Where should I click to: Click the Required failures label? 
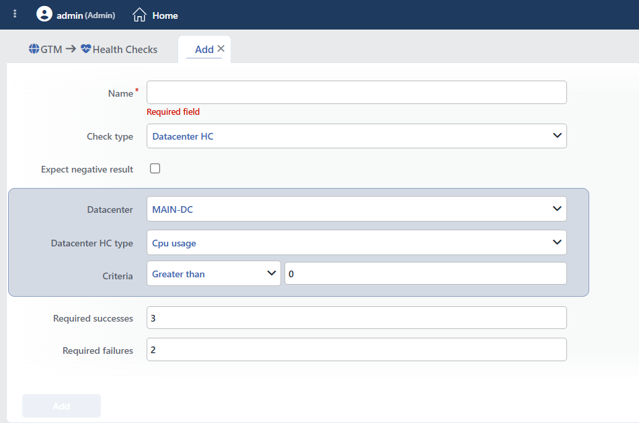click(x=98, y=350)
